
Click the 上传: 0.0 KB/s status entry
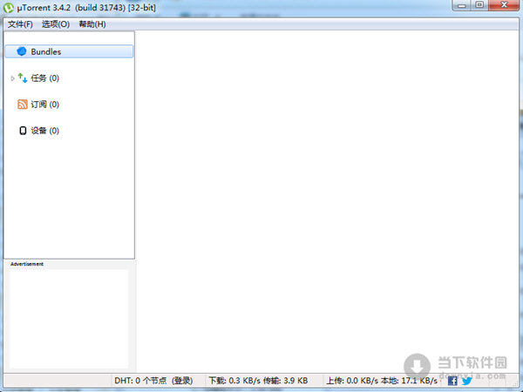[382, 381]
